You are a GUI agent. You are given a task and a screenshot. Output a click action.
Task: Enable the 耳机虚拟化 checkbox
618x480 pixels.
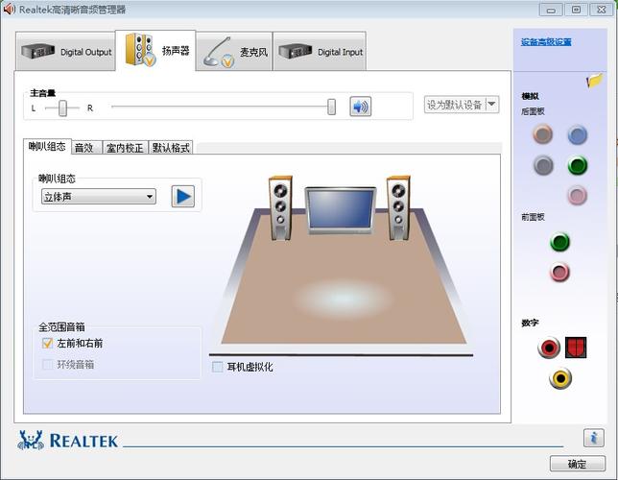217,367
